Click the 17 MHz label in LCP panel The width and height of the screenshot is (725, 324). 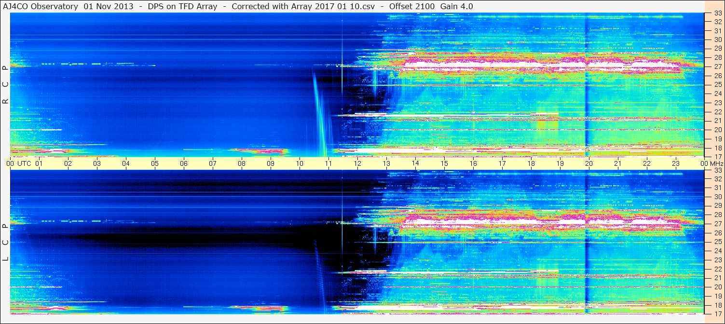pyautogui.click(x=717, y=313)
